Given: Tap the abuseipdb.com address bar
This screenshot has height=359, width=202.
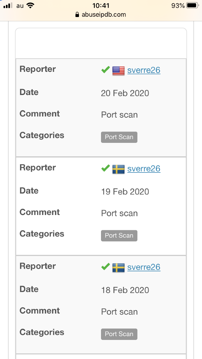Looking at the screenshot, I should 101,14.
